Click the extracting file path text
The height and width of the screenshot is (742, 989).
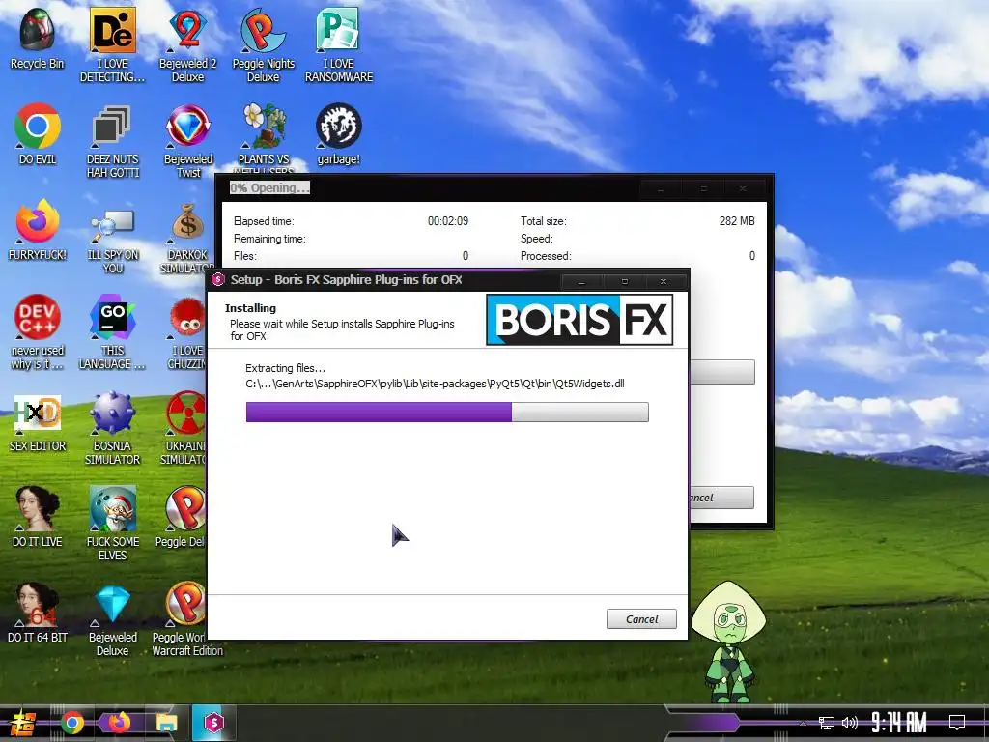tap(435, 384)
